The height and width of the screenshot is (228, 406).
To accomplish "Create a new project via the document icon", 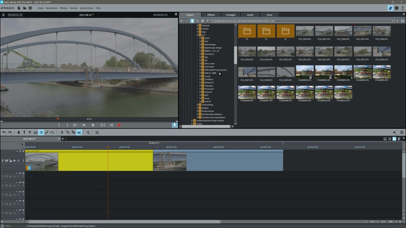I will [19, 8].
